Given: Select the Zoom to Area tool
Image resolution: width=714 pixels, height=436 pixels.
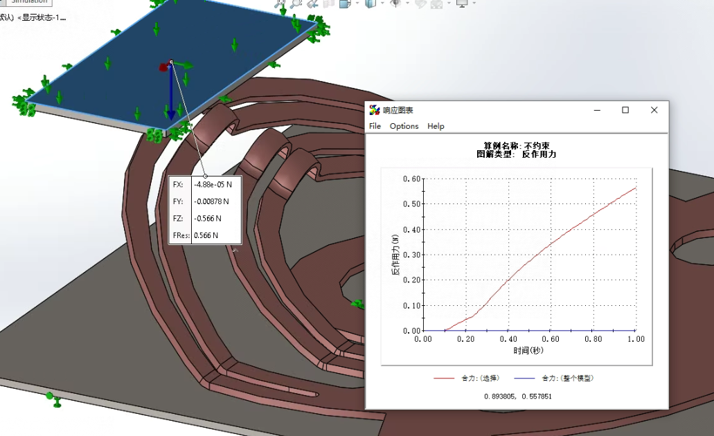Looking at the screenshot, I should coord(296,3).
